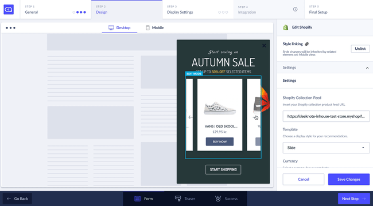
Task: Click the Sleeknote logo icon
Action: coord(9,10)
